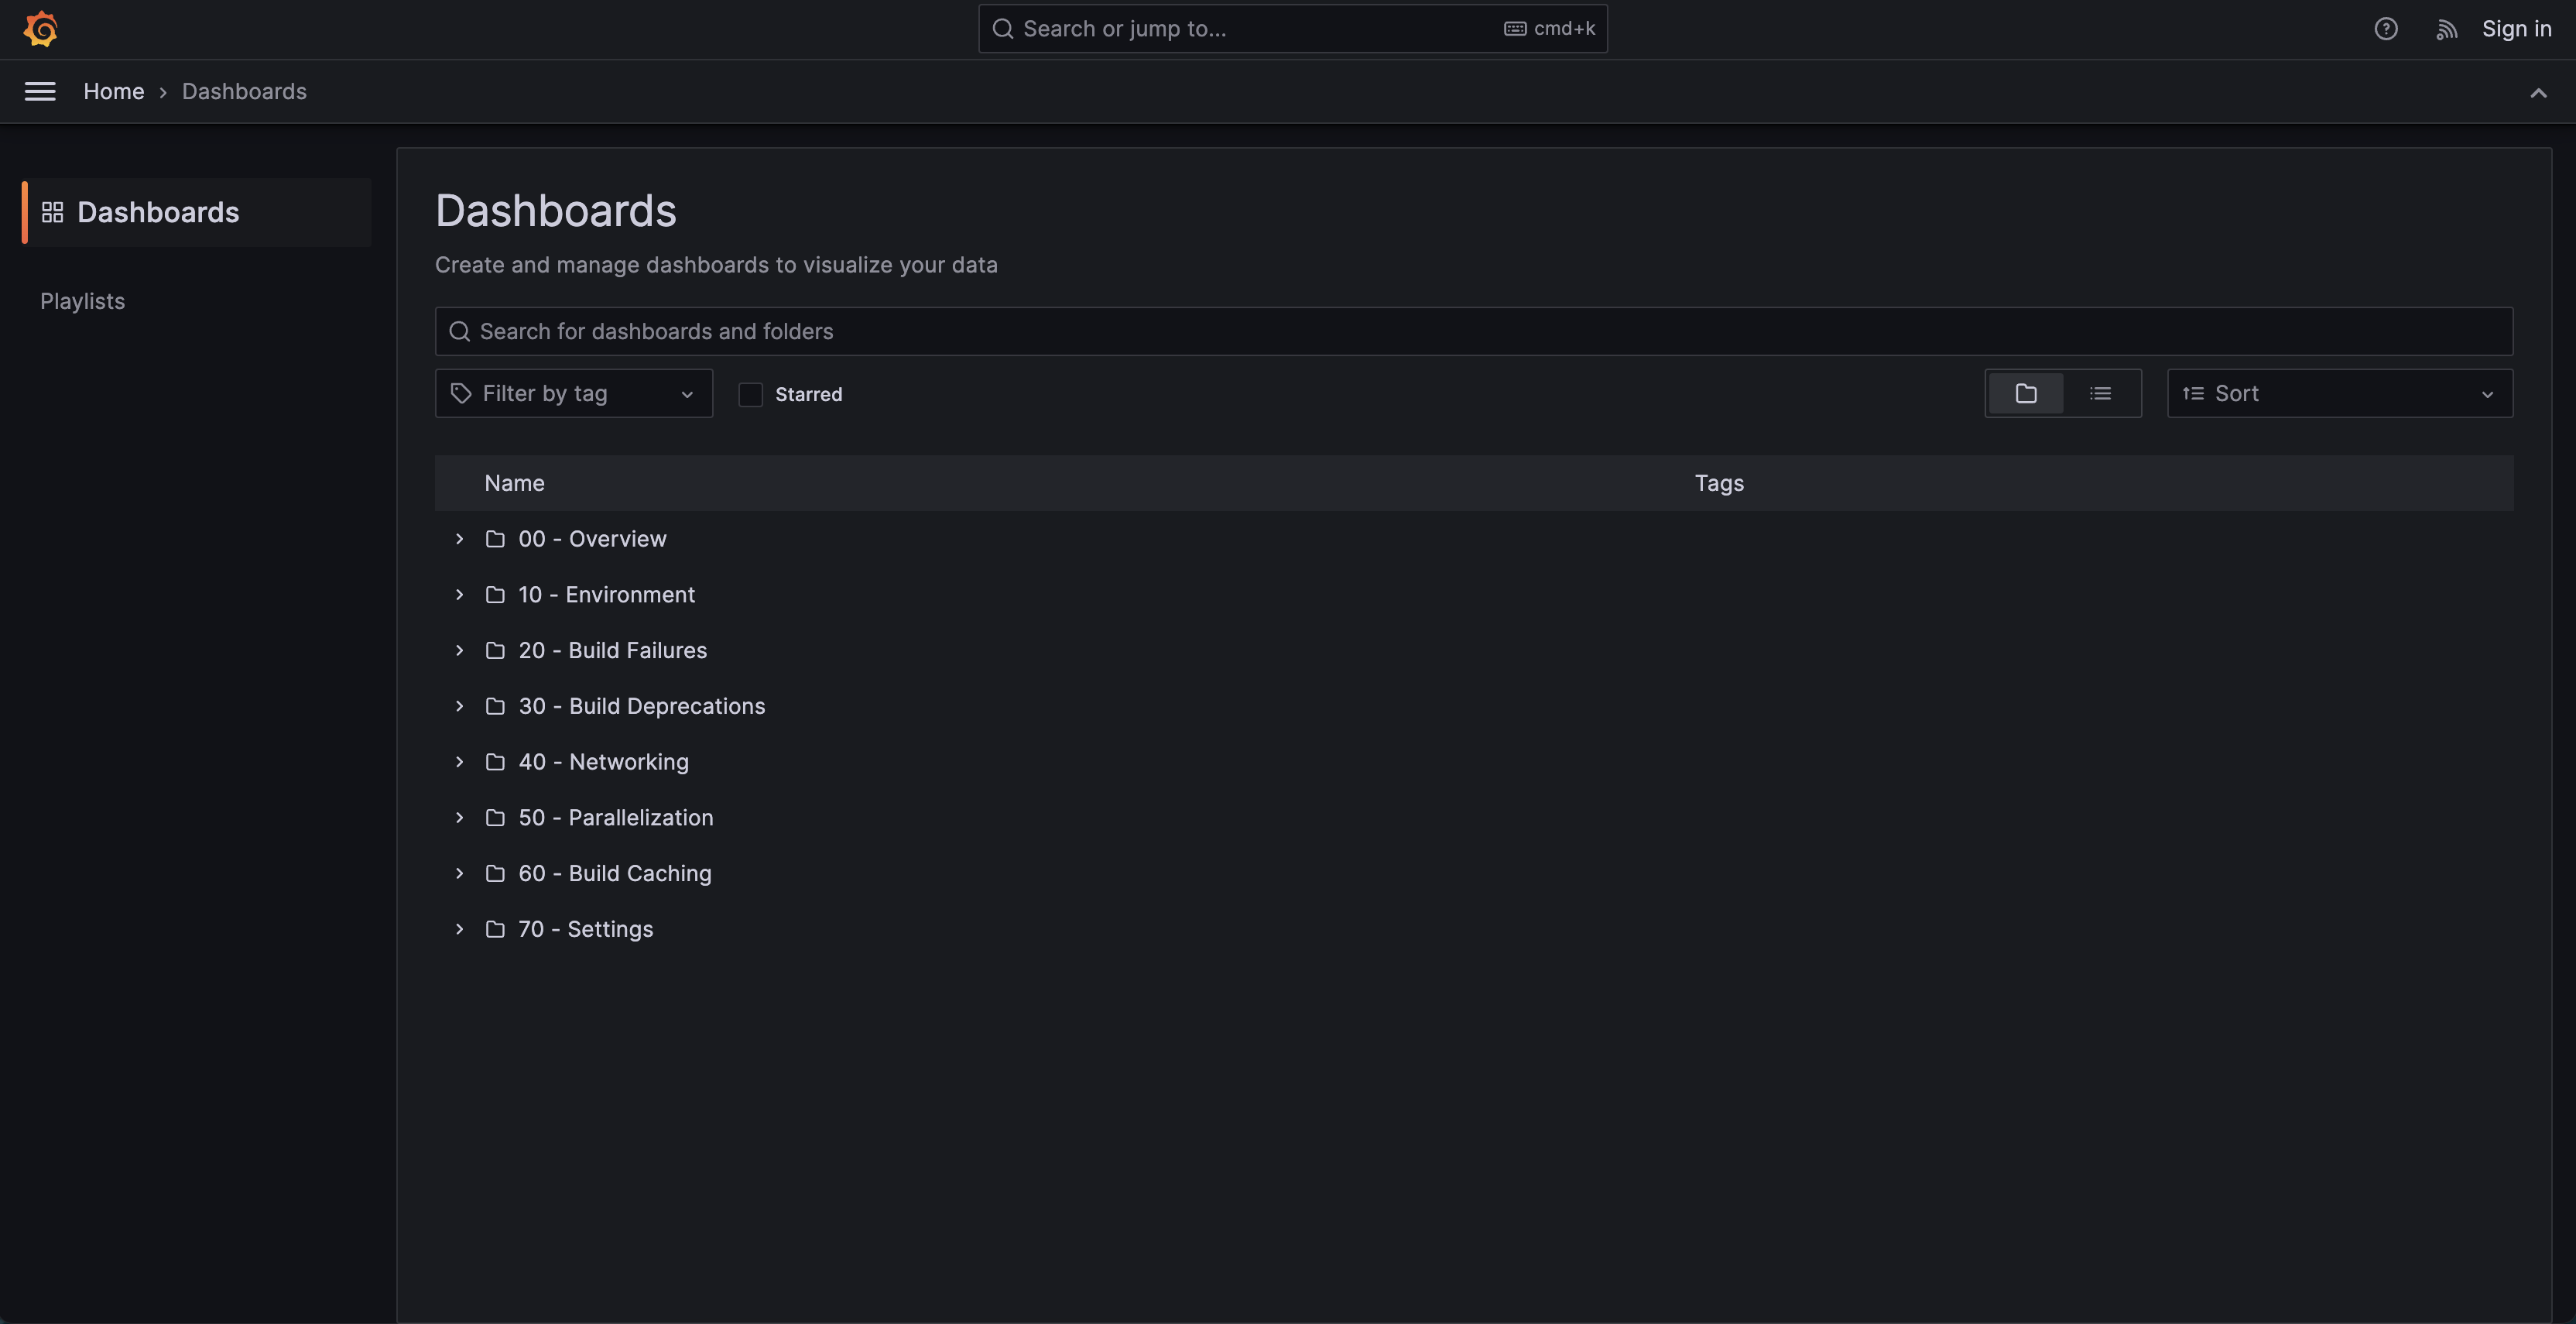Open the 60 - Build Caching folder link

(x=614, y=873)
